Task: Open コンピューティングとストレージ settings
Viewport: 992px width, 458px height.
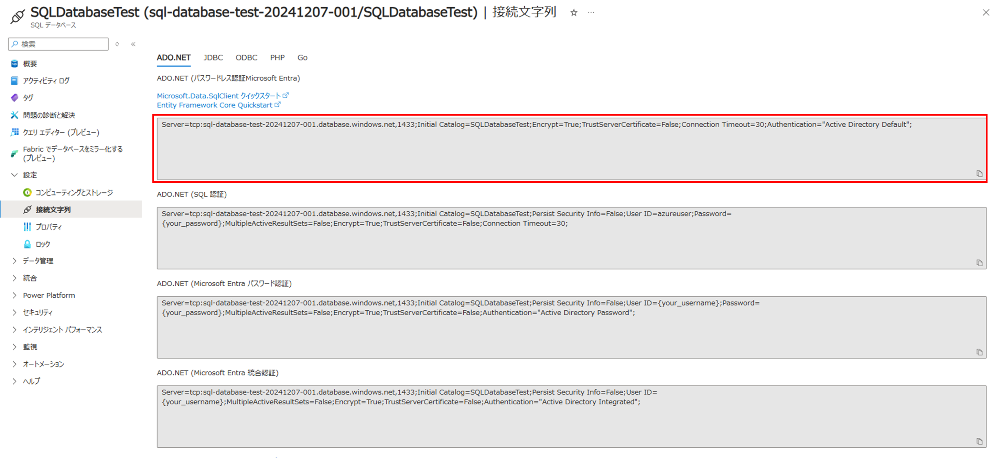Action: (x=74, y=192)
